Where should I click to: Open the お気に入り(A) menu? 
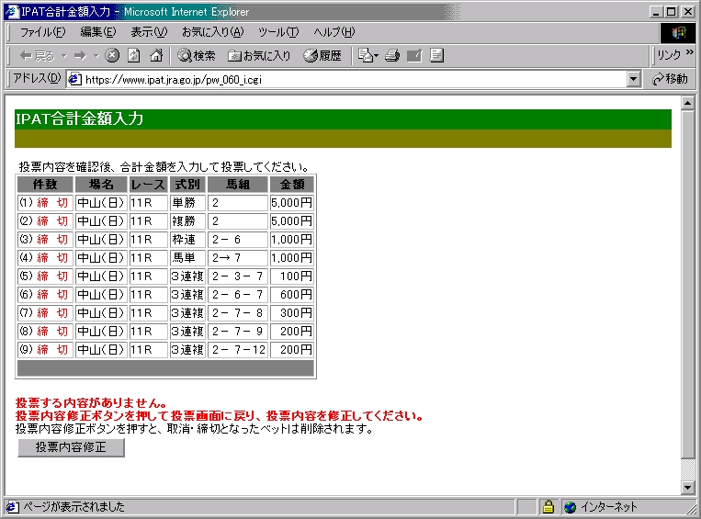pos(213,32)
